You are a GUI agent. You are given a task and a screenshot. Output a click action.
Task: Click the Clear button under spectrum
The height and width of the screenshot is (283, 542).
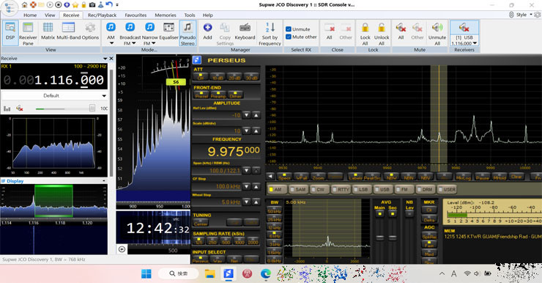516,177
